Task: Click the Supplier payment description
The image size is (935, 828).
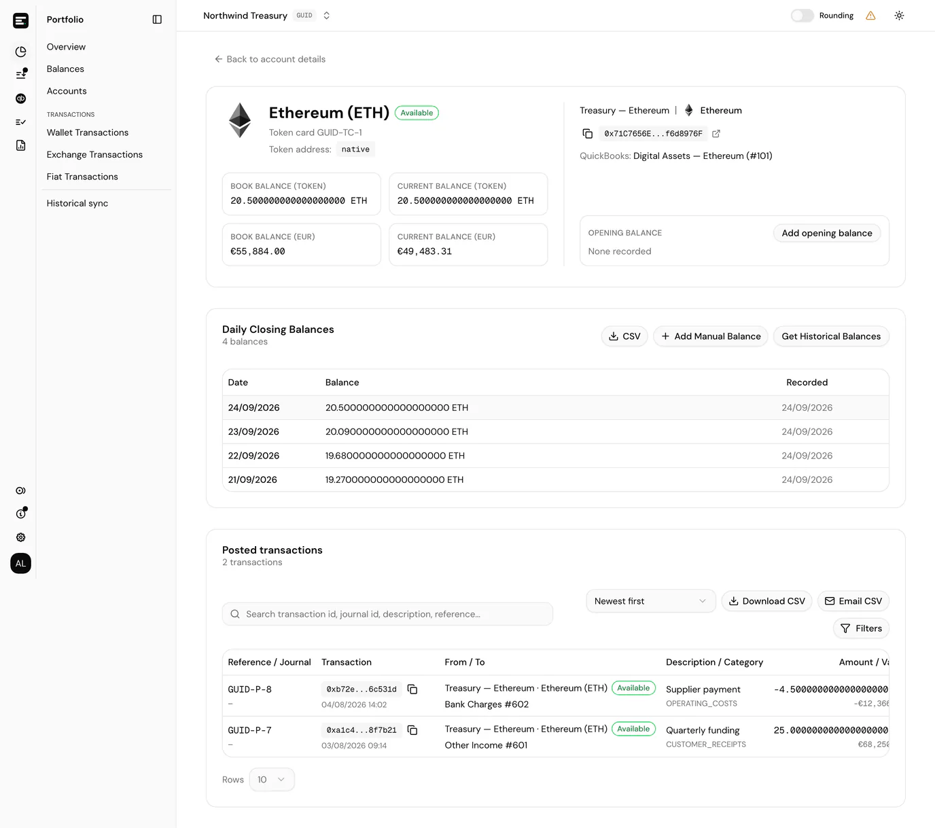Action: (x=703, y=689)
